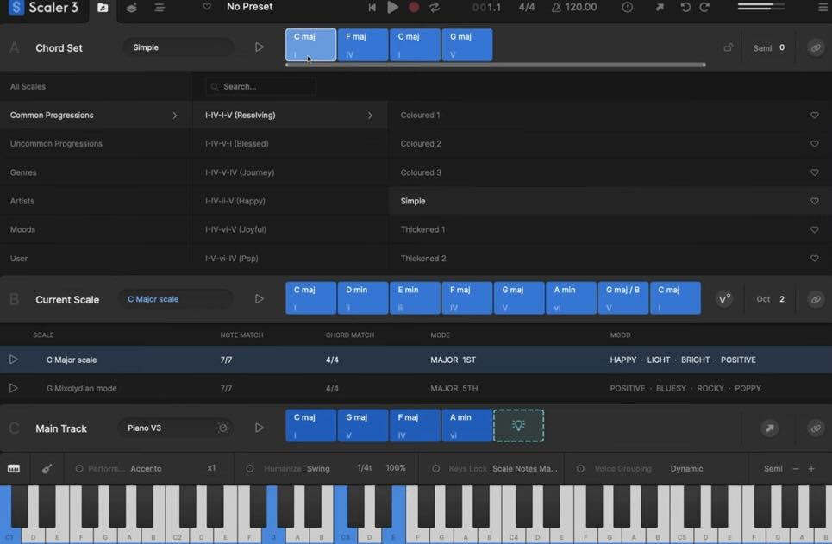Click the metronome tempo icon
The image size is (832, 544).
[x=556, y=7]
